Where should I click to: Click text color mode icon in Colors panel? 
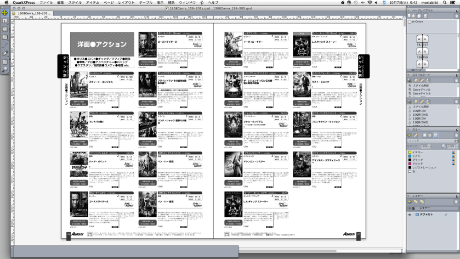(x=430, y=135)
